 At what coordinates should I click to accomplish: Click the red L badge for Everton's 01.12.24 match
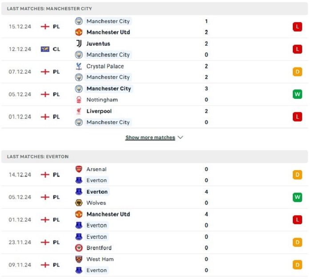297,220
